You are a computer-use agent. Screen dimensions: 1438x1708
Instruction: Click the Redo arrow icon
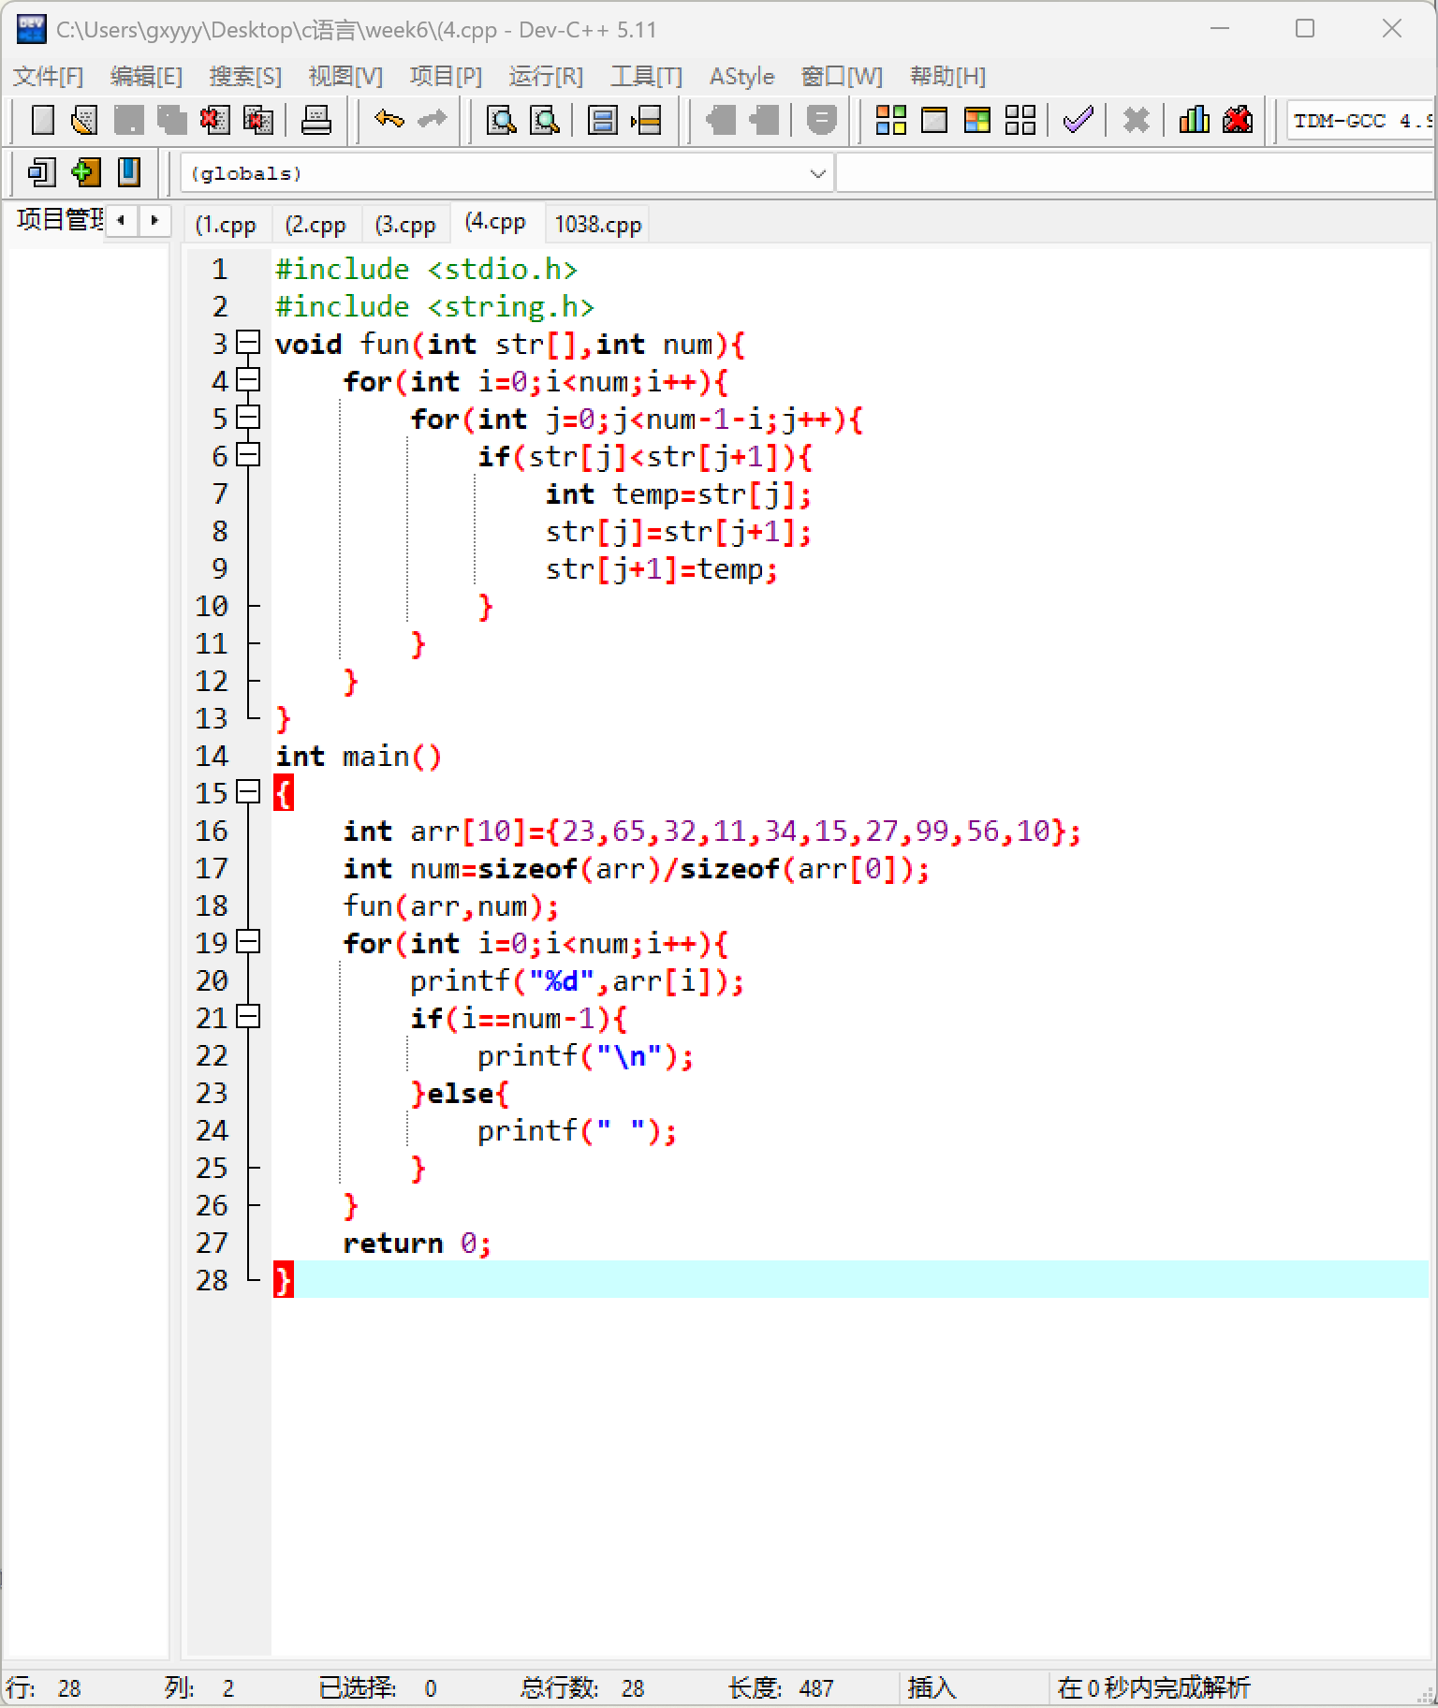click(432, 120)
